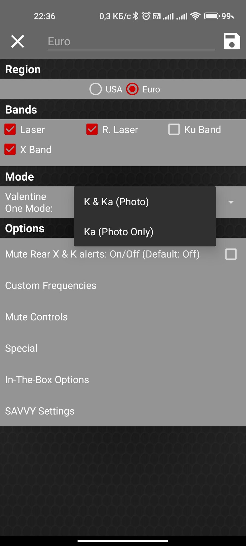The width and height of the screenshot is (246, 546).
Task: Uncheck the Laser band checkbox
Action: [10, 129]
